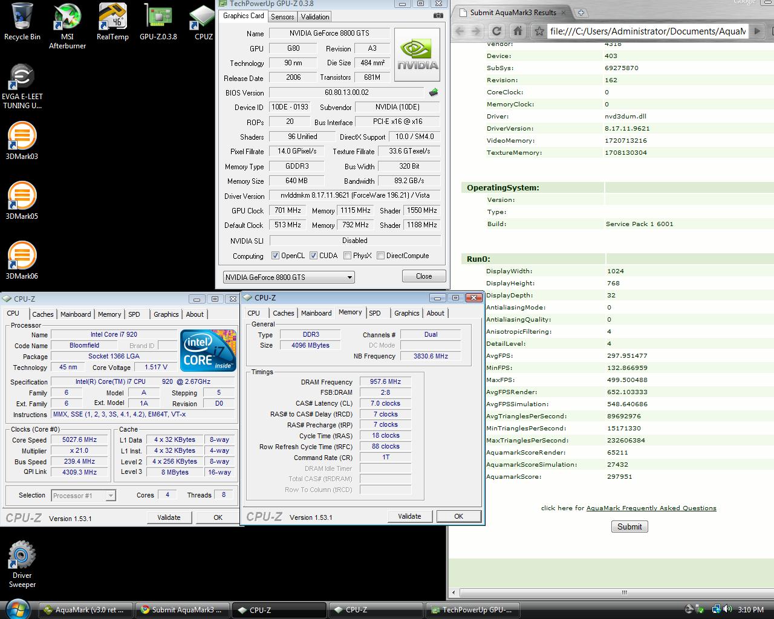Click the Core Speed value 5027.6 MHz
774x619 pixels.
coord(79,439)
